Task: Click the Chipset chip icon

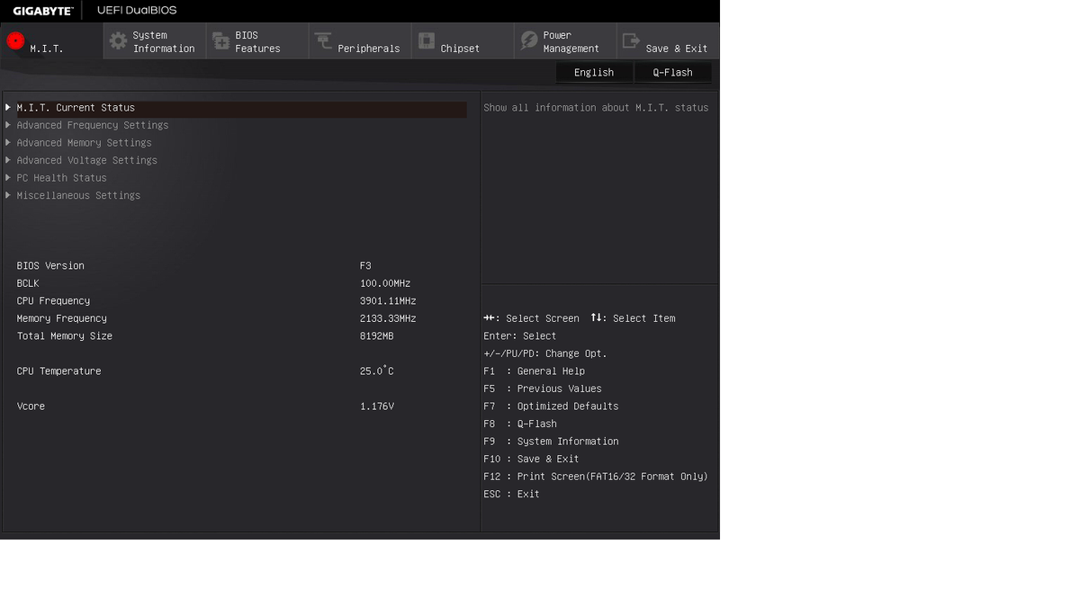Action: [x=427, y=41]
